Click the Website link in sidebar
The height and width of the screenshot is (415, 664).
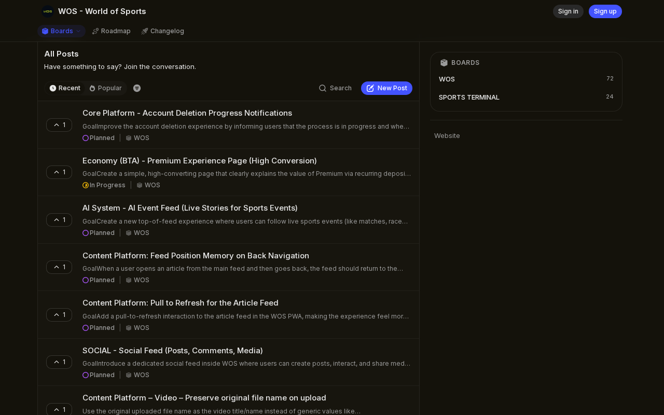tap(447, 136)
